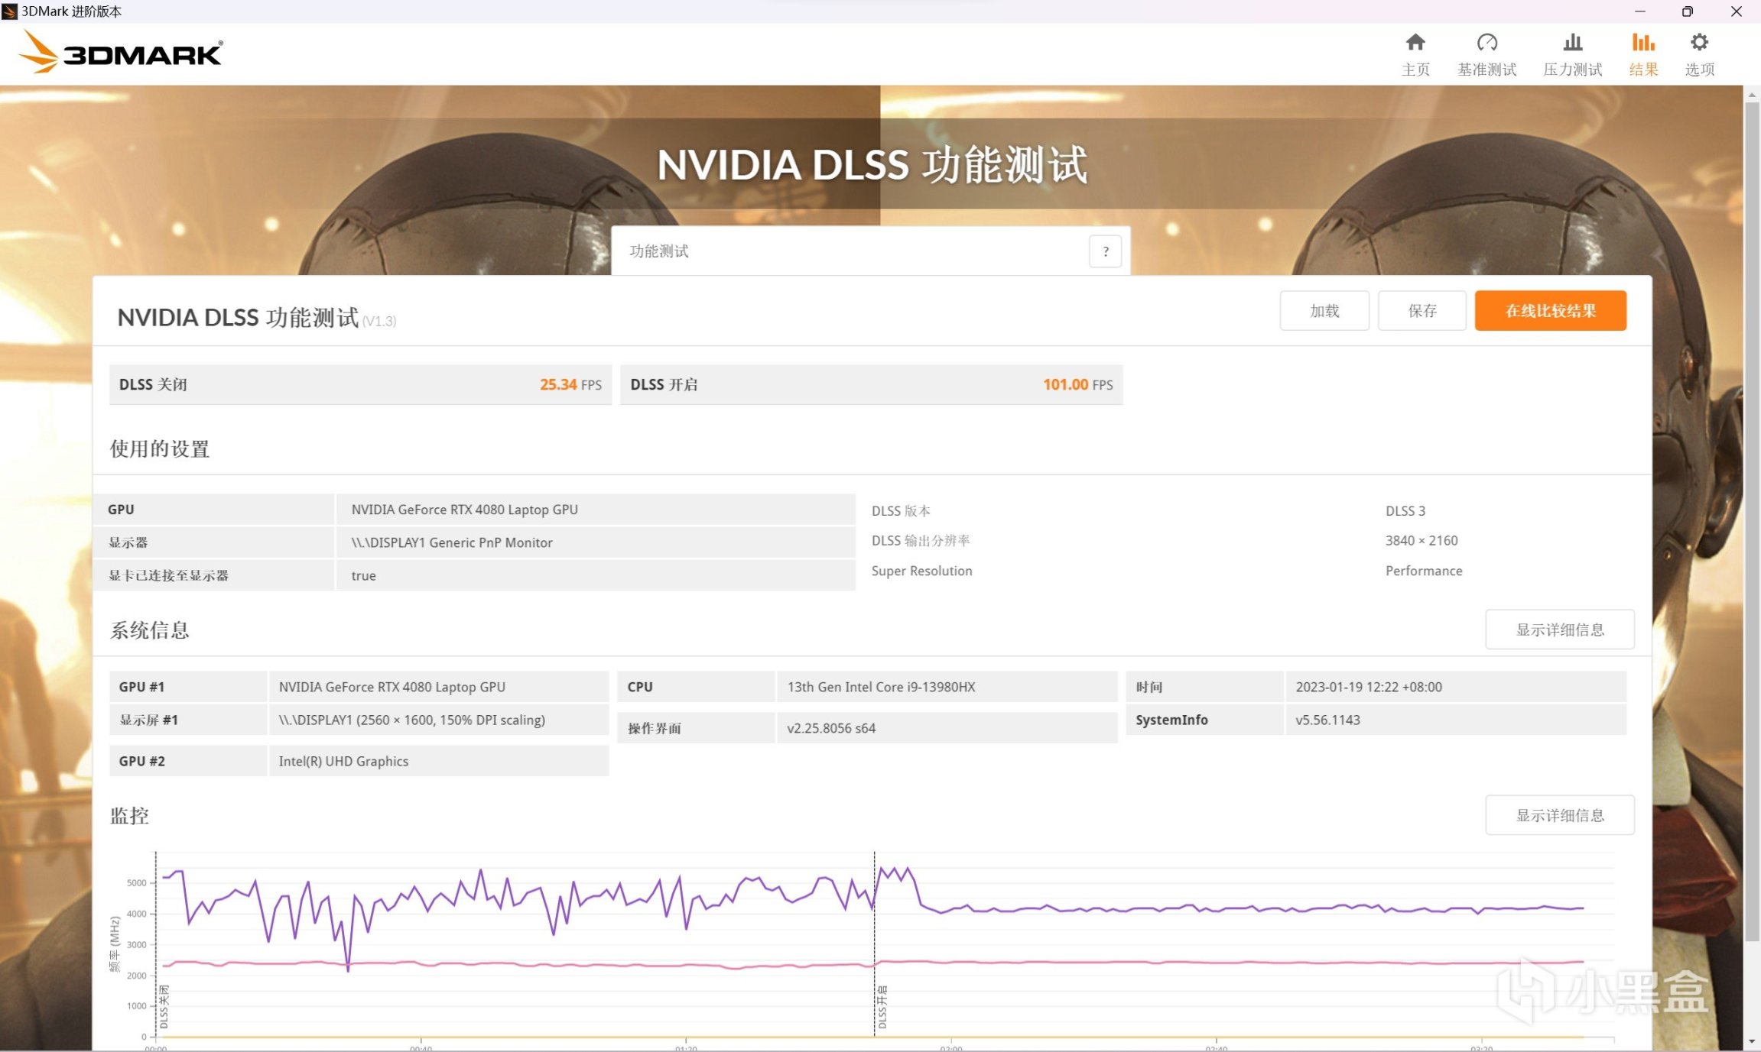The image size is (1761, 1052).
Task: Open the Benchmarks (基准测试) gauge icon
Action: click(x=1486, y=43)
